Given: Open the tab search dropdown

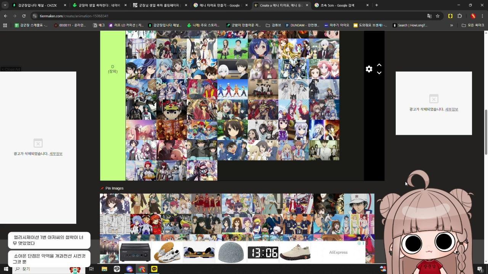Looking at the screenshot, I should pos(5,5).
